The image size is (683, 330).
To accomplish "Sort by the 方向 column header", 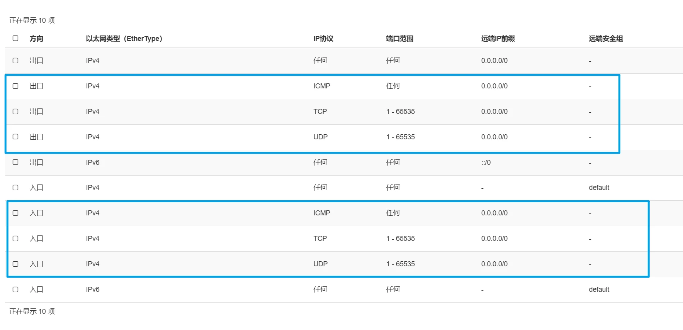I will pyautogui.click(x=36, y=39).
